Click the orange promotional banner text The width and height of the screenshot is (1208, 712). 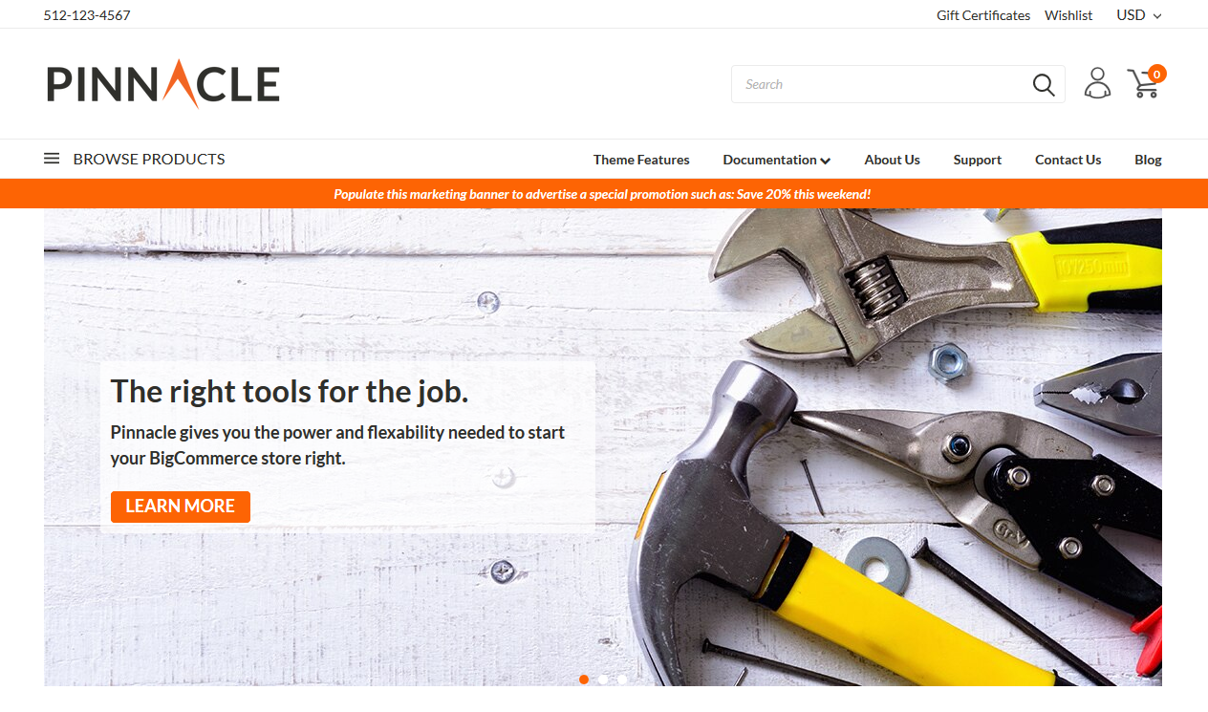tap(603, 194)
